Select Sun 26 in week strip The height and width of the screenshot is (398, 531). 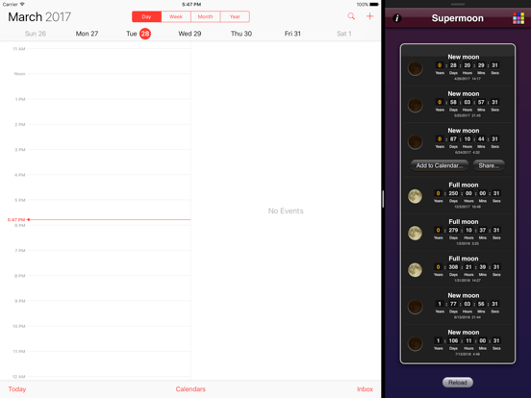pyautogui.click(x=36, y=34)
